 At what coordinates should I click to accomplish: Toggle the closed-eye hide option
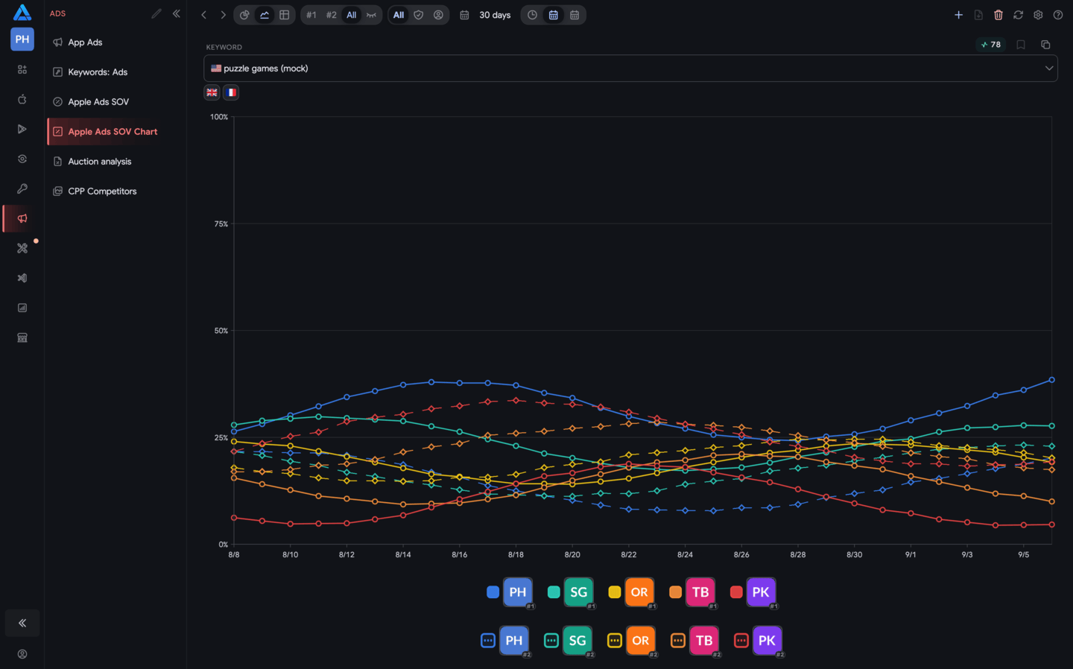pyautogui.click(x=371, y=15)
